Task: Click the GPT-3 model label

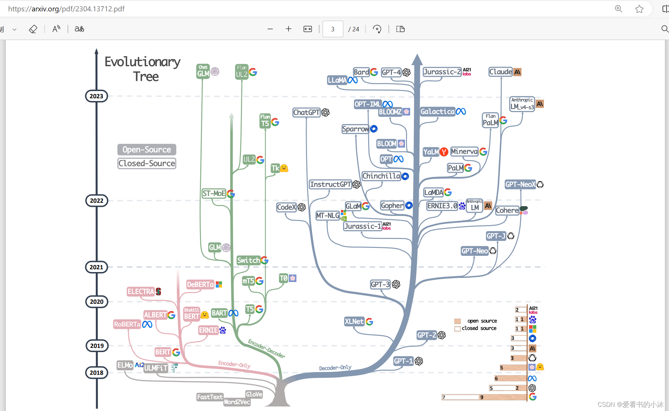Action: 380,284
